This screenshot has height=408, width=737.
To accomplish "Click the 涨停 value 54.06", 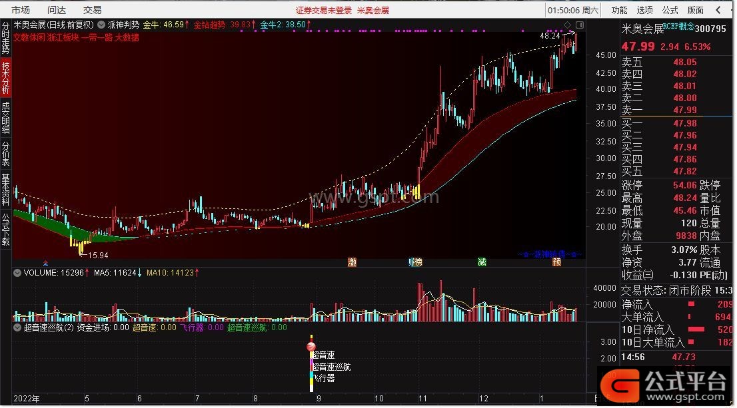I will click(685, 186).
